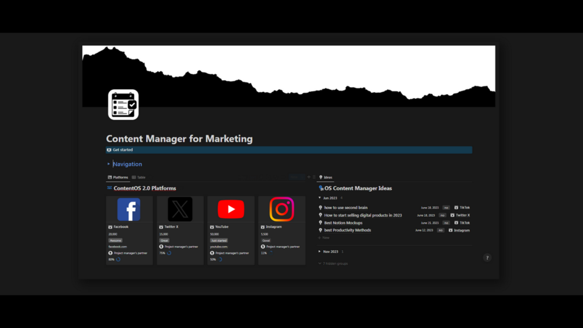
Task: Click the lightbulb icon beside 'best Productivity Methods'
Action: (x=320, y=230)
